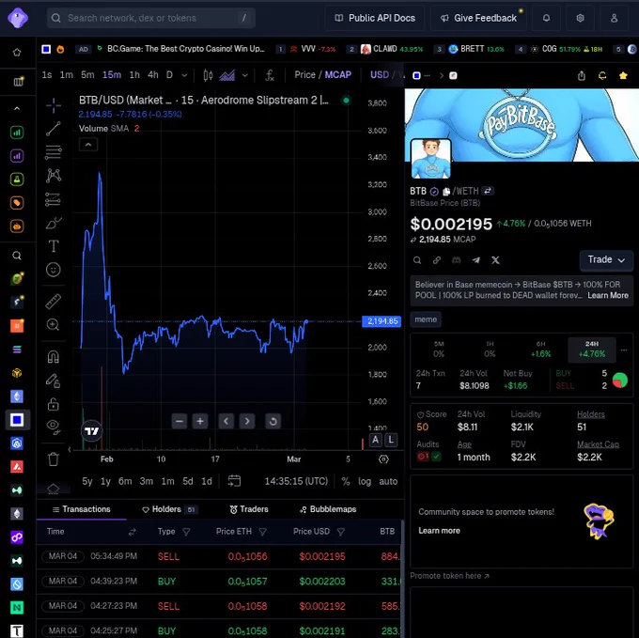The width and height of the screenshot is (639, 638).
Task: Toggle stay in drawing mode
Action: tap(54, 381)
